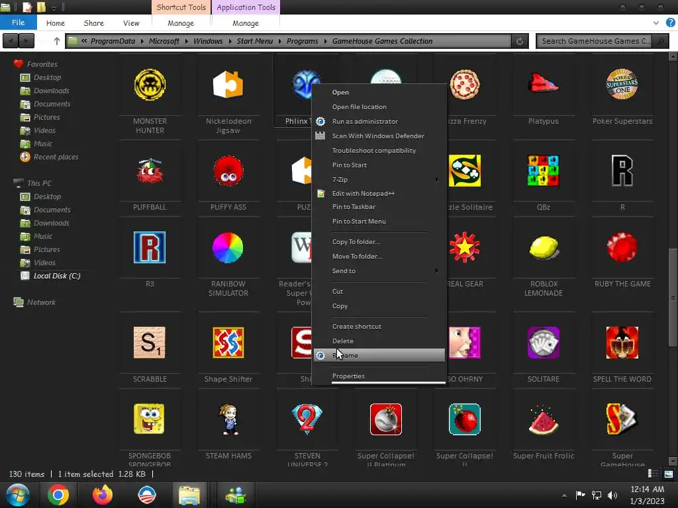Image resolution: width=678 pixels, height=508 pixels.
Task: Select the STEAM HAMS character icon
Action: coord(228,419)
